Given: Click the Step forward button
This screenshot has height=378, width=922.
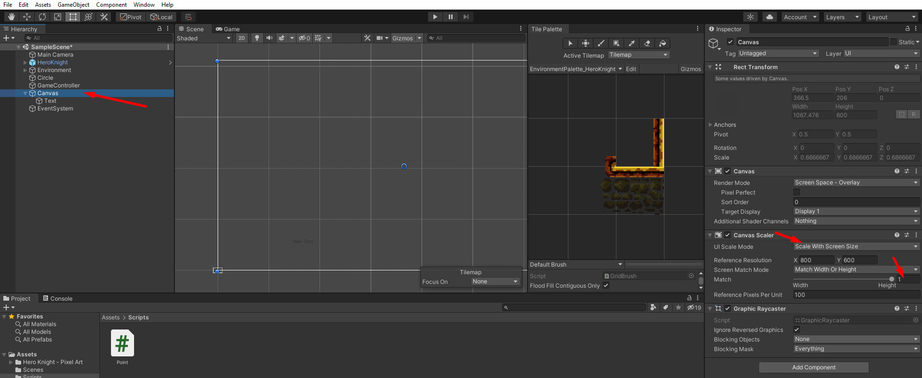Looking at the screenshot, I should pos(466,17).
